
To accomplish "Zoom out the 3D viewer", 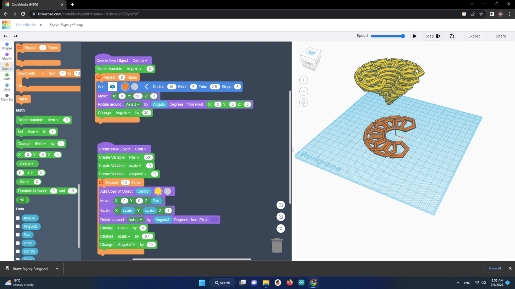I will 304,91.
